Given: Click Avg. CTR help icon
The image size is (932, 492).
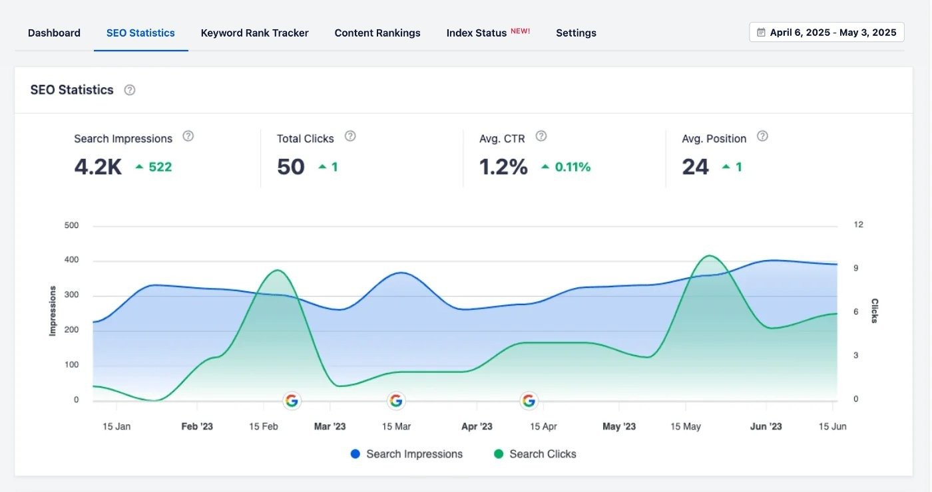Looking at the screenshot, I should coord(541,136).
